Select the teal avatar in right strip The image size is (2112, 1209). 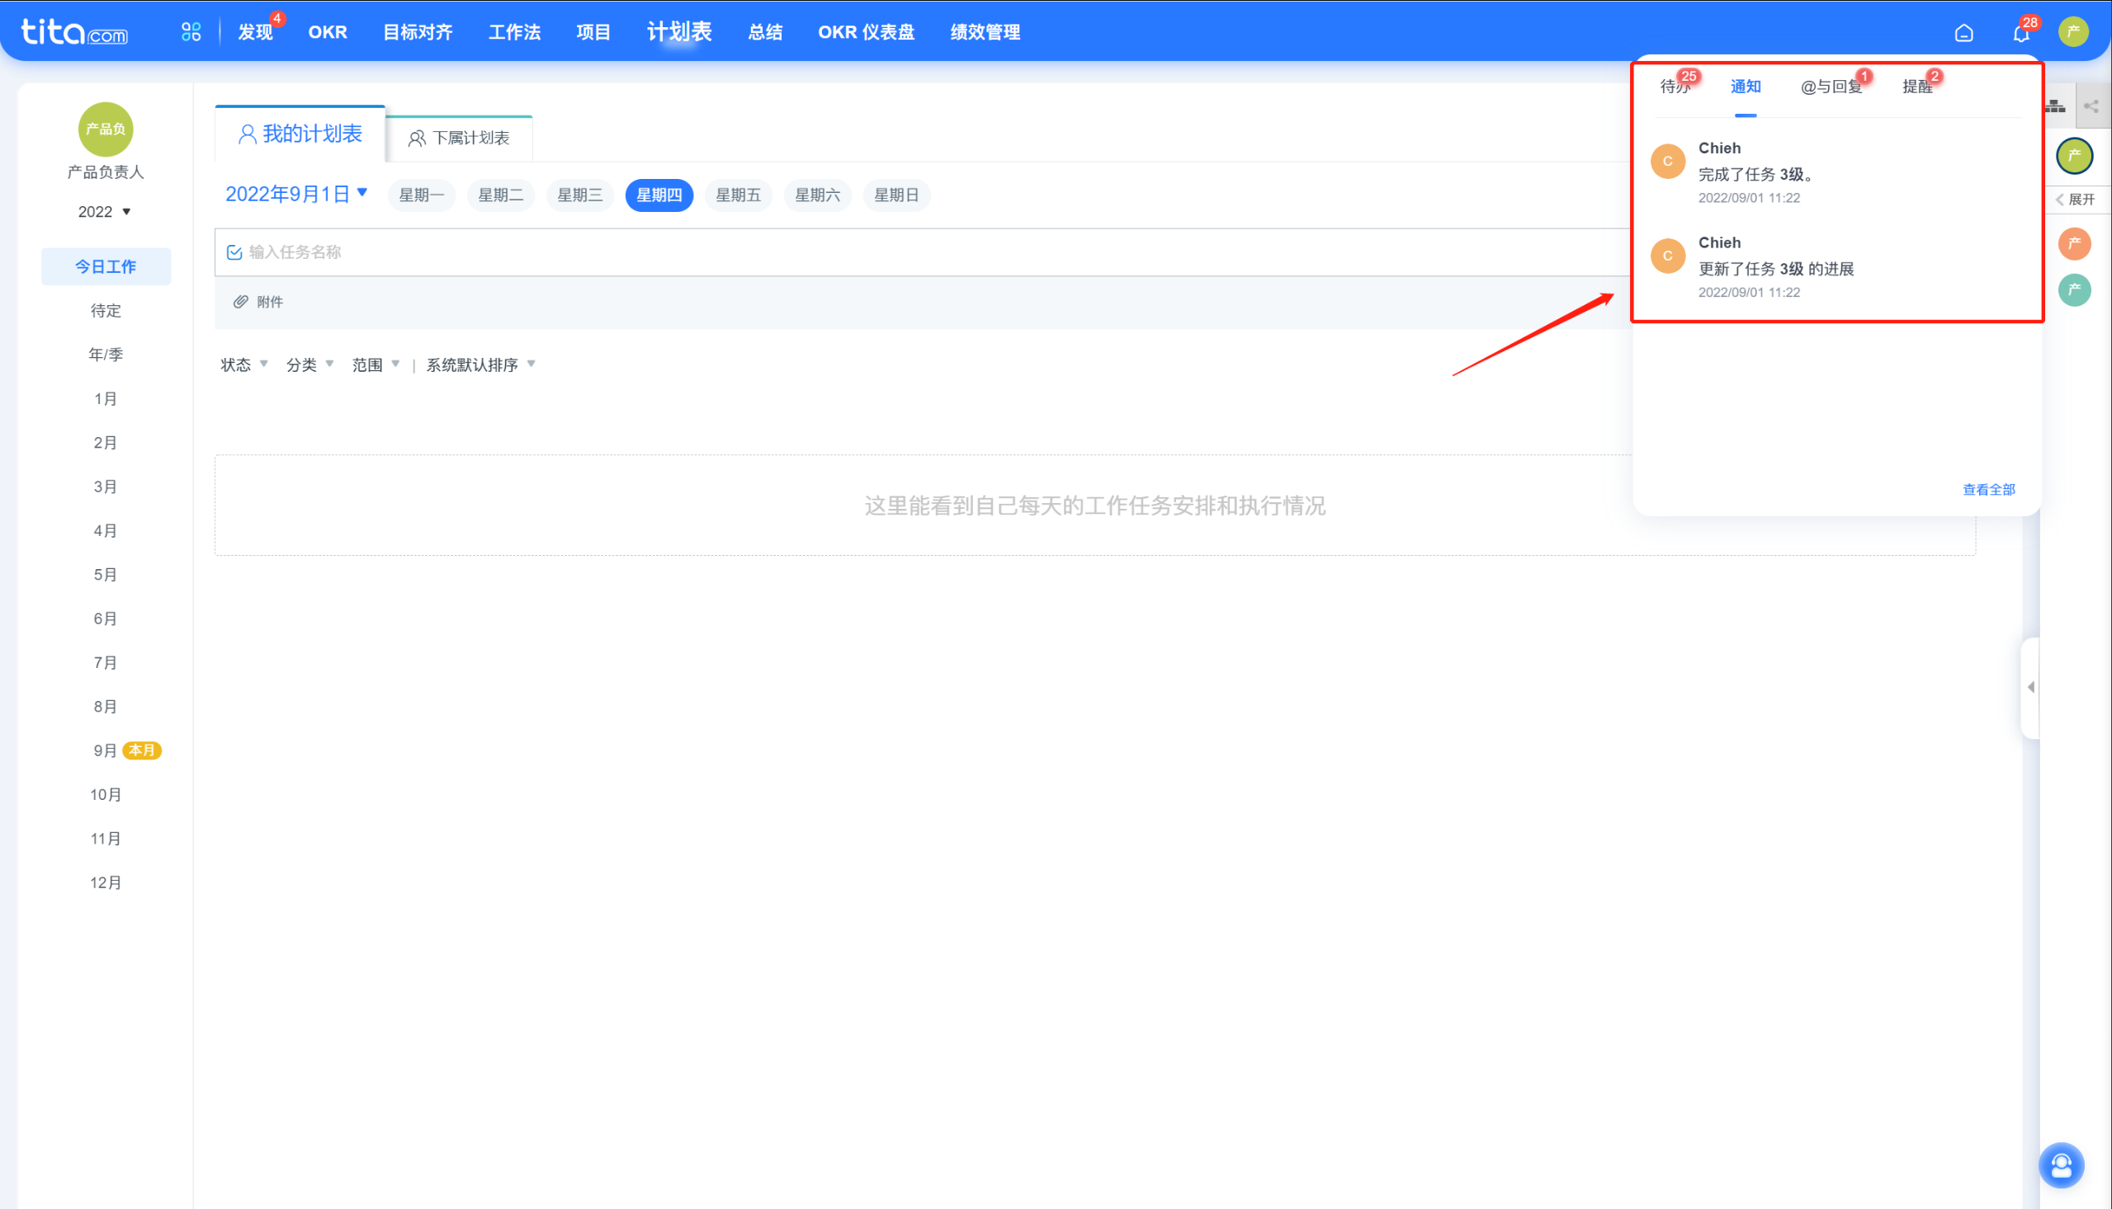click(x=2074, y=289)
